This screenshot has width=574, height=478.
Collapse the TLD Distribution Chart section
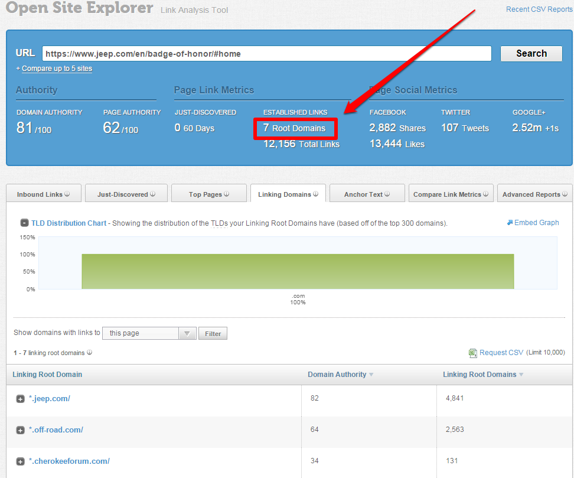(x=24, y=223)
